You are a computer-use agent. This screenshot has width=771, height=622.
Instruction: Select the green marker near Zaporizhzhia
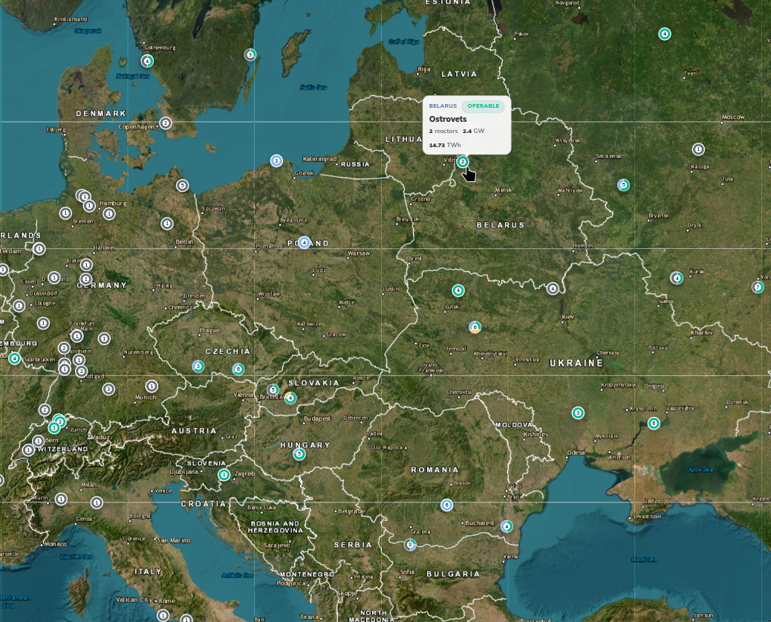click(x=654, y=424)
